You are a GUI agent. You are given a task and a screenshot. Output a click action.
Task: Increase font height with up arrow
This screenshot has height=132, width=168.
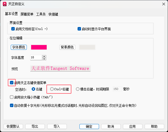click(x=44, y=56)
